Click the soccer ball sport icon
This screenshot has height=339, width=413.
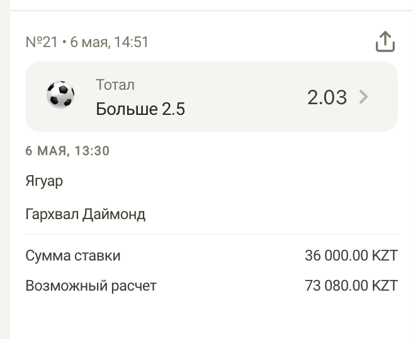click(60, 95)
